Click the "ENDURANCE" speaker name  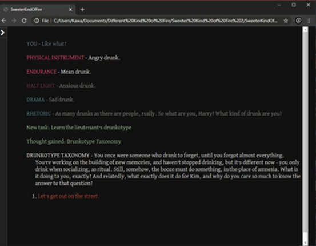coord(42,72)
